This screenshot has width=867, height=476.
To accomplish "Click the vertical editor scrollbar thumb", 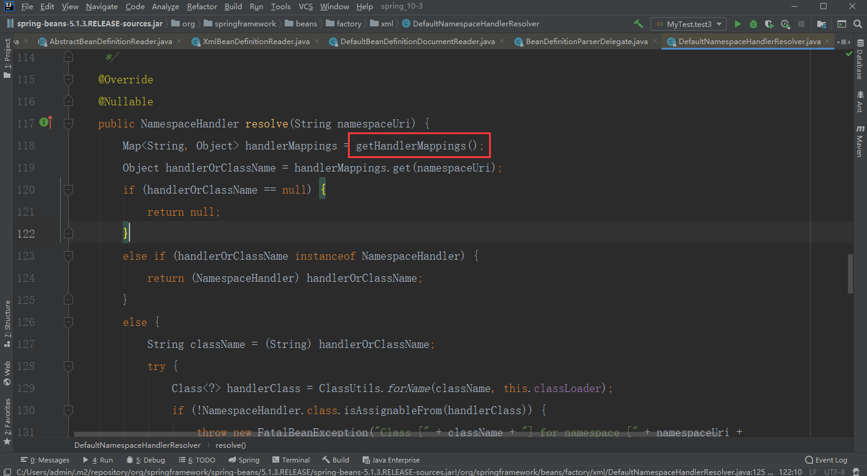I will pyautogui.click(x=850, y=274).
